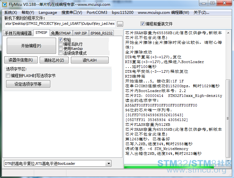Click log line 芯片内BootLoader版本号: 2.2
The image size is (234, 178).
tap(155, 91)
